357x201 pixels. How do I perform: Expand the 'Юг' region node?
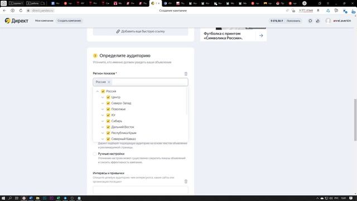click(x=103, y=115)
